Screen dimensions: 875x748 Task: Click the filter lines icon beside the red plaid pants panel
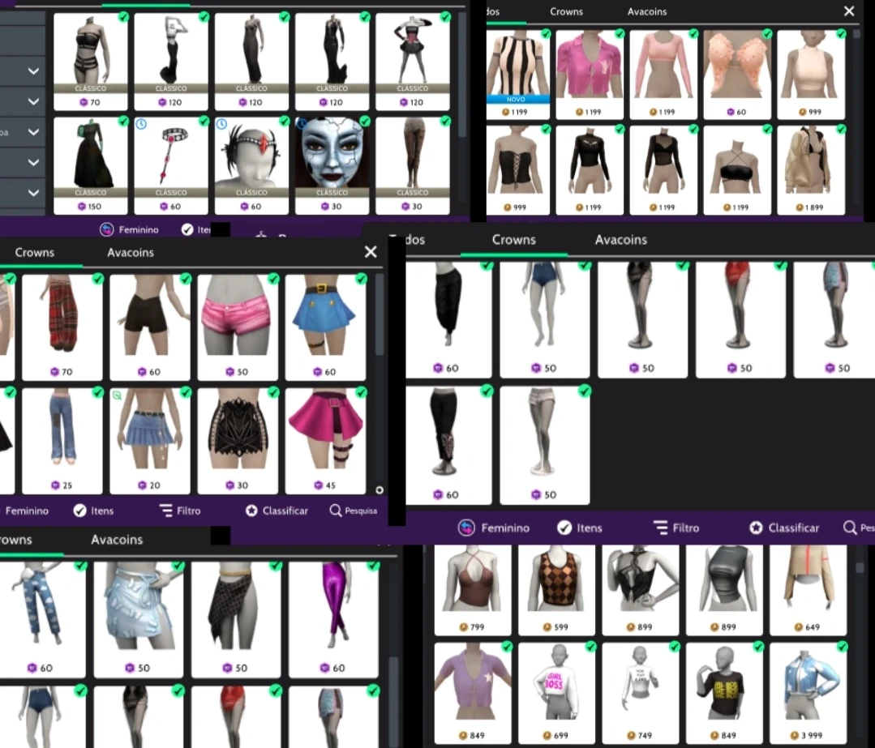click(x=166, y=511)
